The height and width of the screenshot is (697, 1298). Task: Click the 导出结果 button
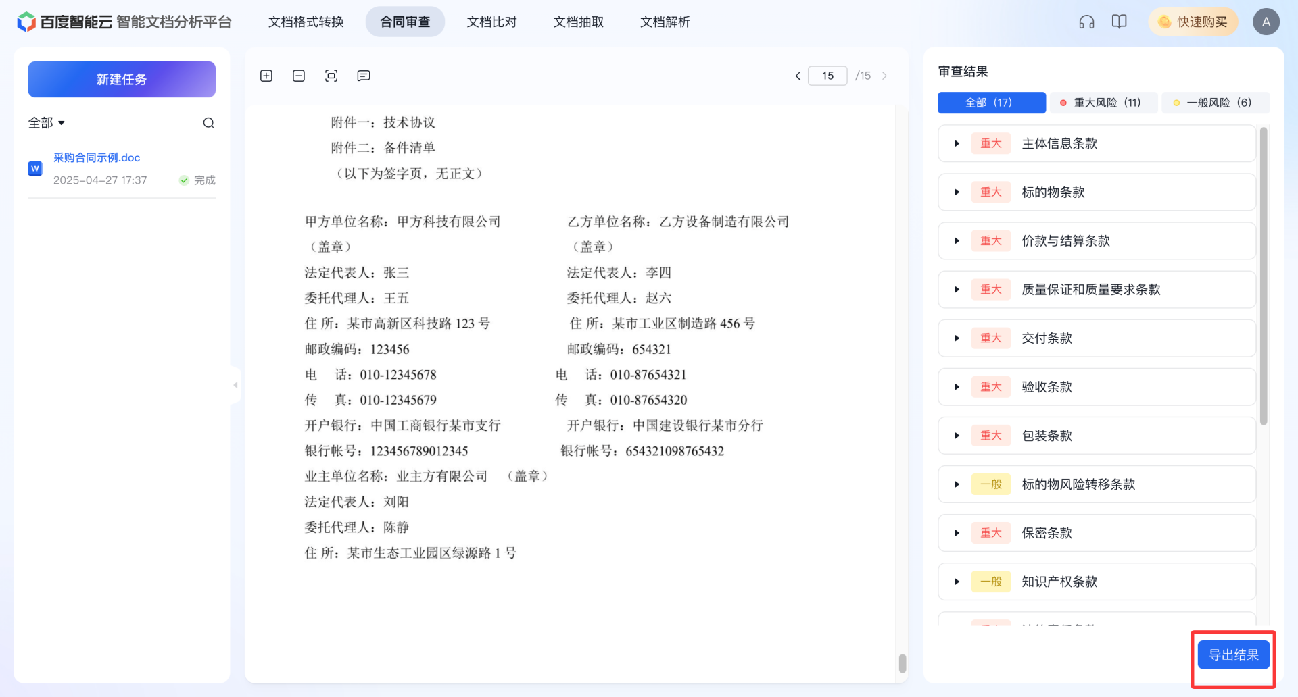1234,654
